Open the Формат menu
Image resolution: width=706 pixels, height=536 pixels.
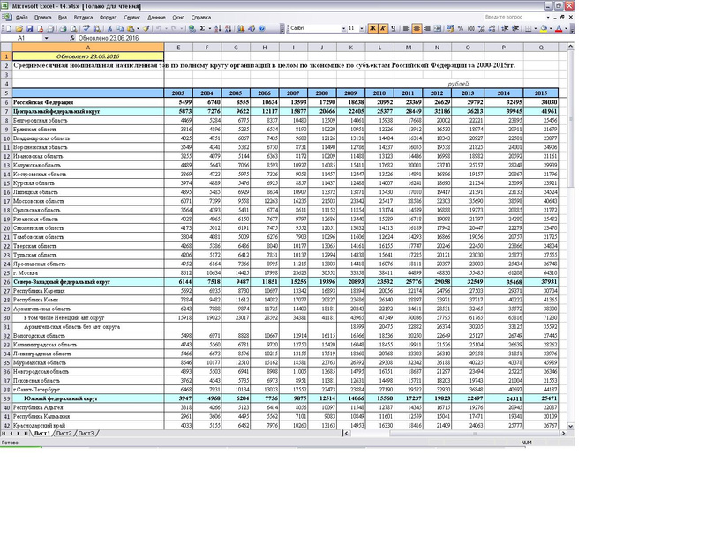[108, 17]
